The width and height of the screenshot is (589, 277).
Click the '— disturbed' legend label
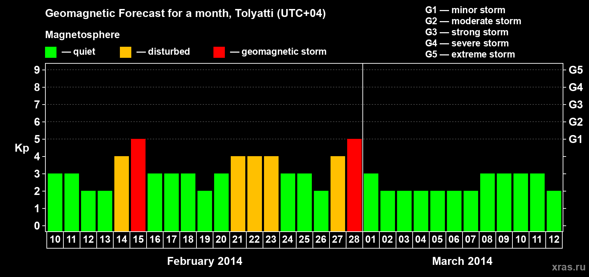(163, 52)
